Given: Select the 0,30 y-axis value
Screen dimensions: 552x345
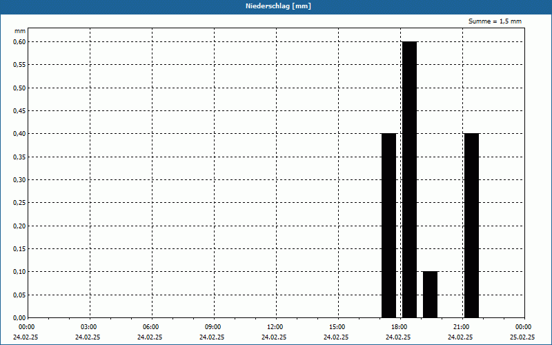Looking at the screenshot, I should coord(19,180).
